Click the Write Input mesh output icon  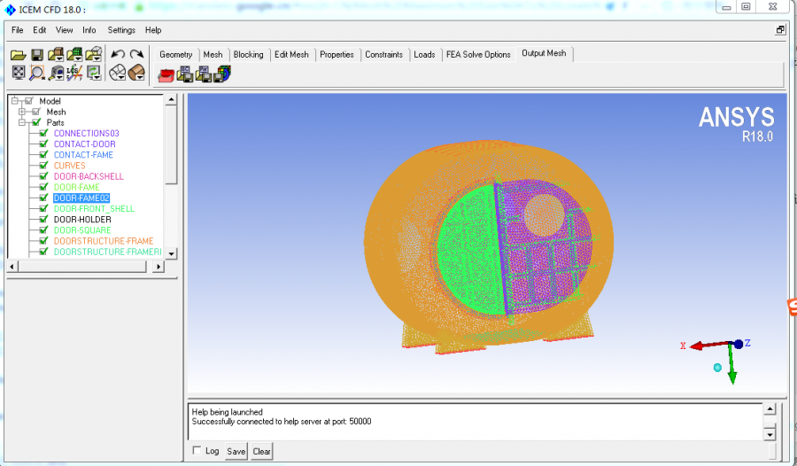coord(222,74)
